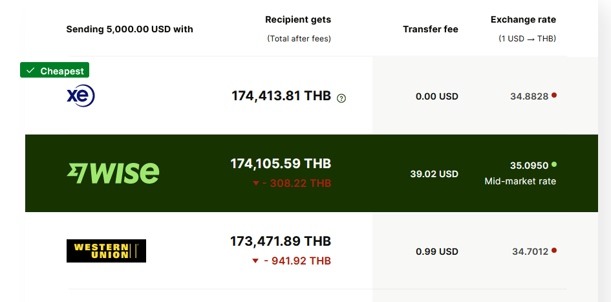The width and height of the screenshot is (611, 302).
Task: Click the Wise logo
Action: pyautogui.click(x=113, y=173)
